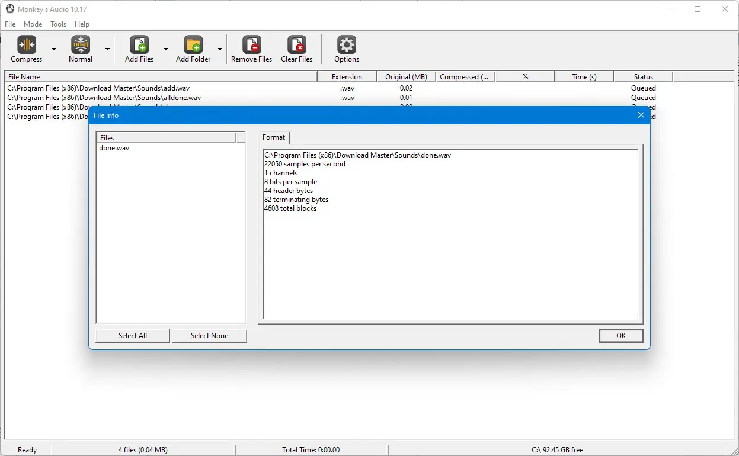Select done.wav in the Files list
Screen dimensions: 739x456
[x=114, y=148]
